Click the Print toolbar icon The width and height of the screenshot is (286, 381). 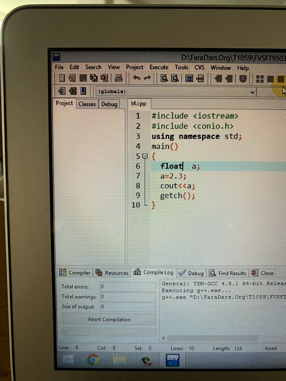coord(119,78)
